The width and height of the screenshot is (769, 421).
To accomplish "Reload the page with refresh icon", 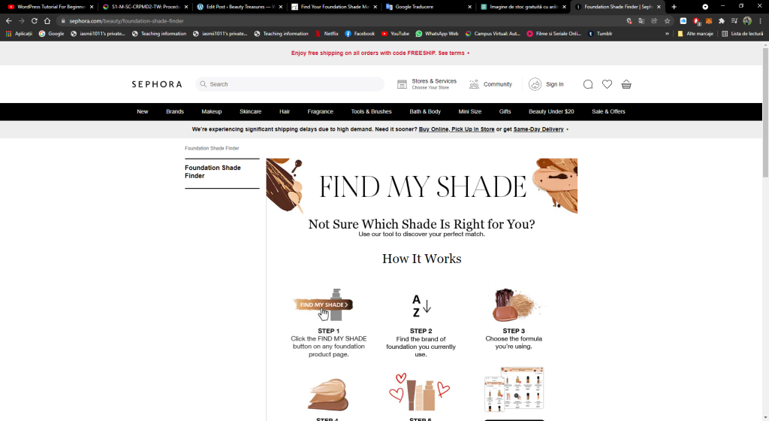I will 35,21.
